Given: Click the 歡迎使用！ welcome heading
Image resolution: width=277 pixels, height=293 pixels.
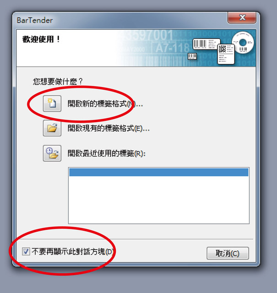Looking at the screenshot, I should pos(41,39).
